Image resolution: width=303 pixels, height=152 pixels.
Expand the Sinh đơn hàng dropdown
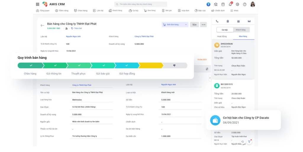(x=186, y=25)
